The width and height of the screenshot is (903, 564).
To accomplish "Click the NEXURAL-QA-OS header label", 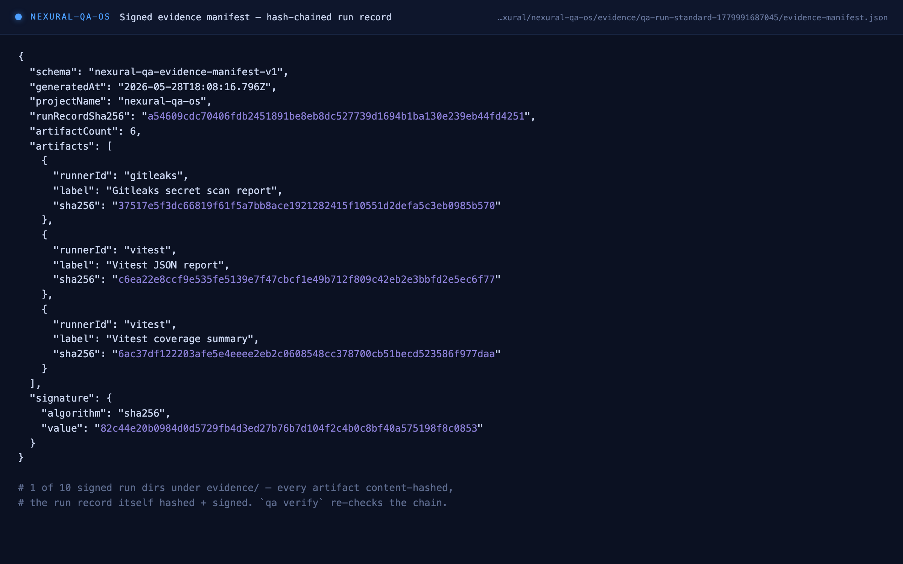I will 70,17.
